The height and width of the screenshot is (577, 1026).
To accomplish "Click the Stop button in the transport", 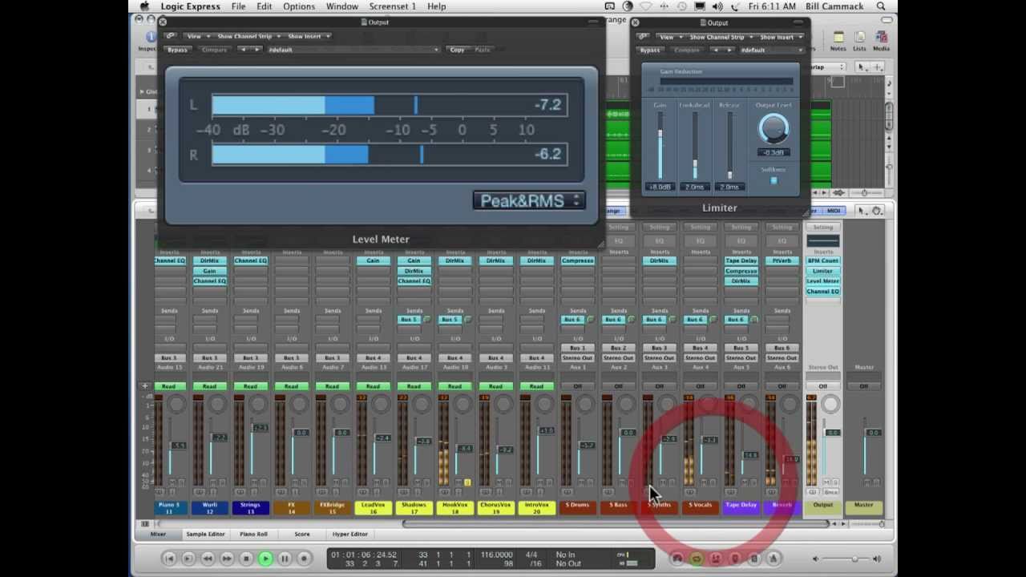I will (x=246, y=559).
